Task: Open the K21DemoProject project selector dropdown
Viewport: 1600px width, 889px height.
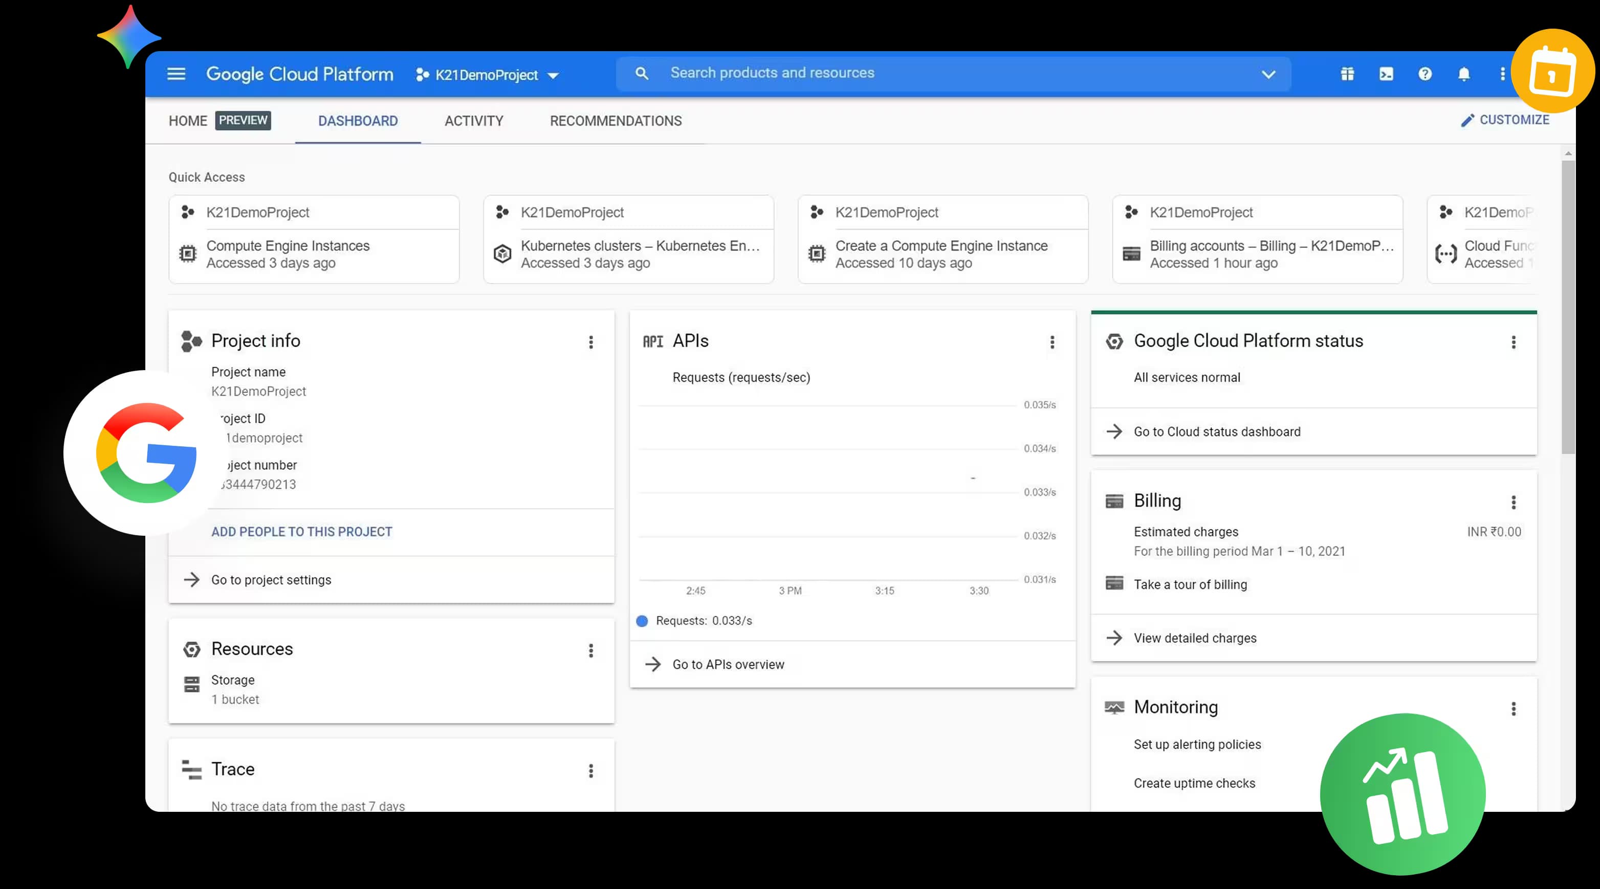Action: 488,75
